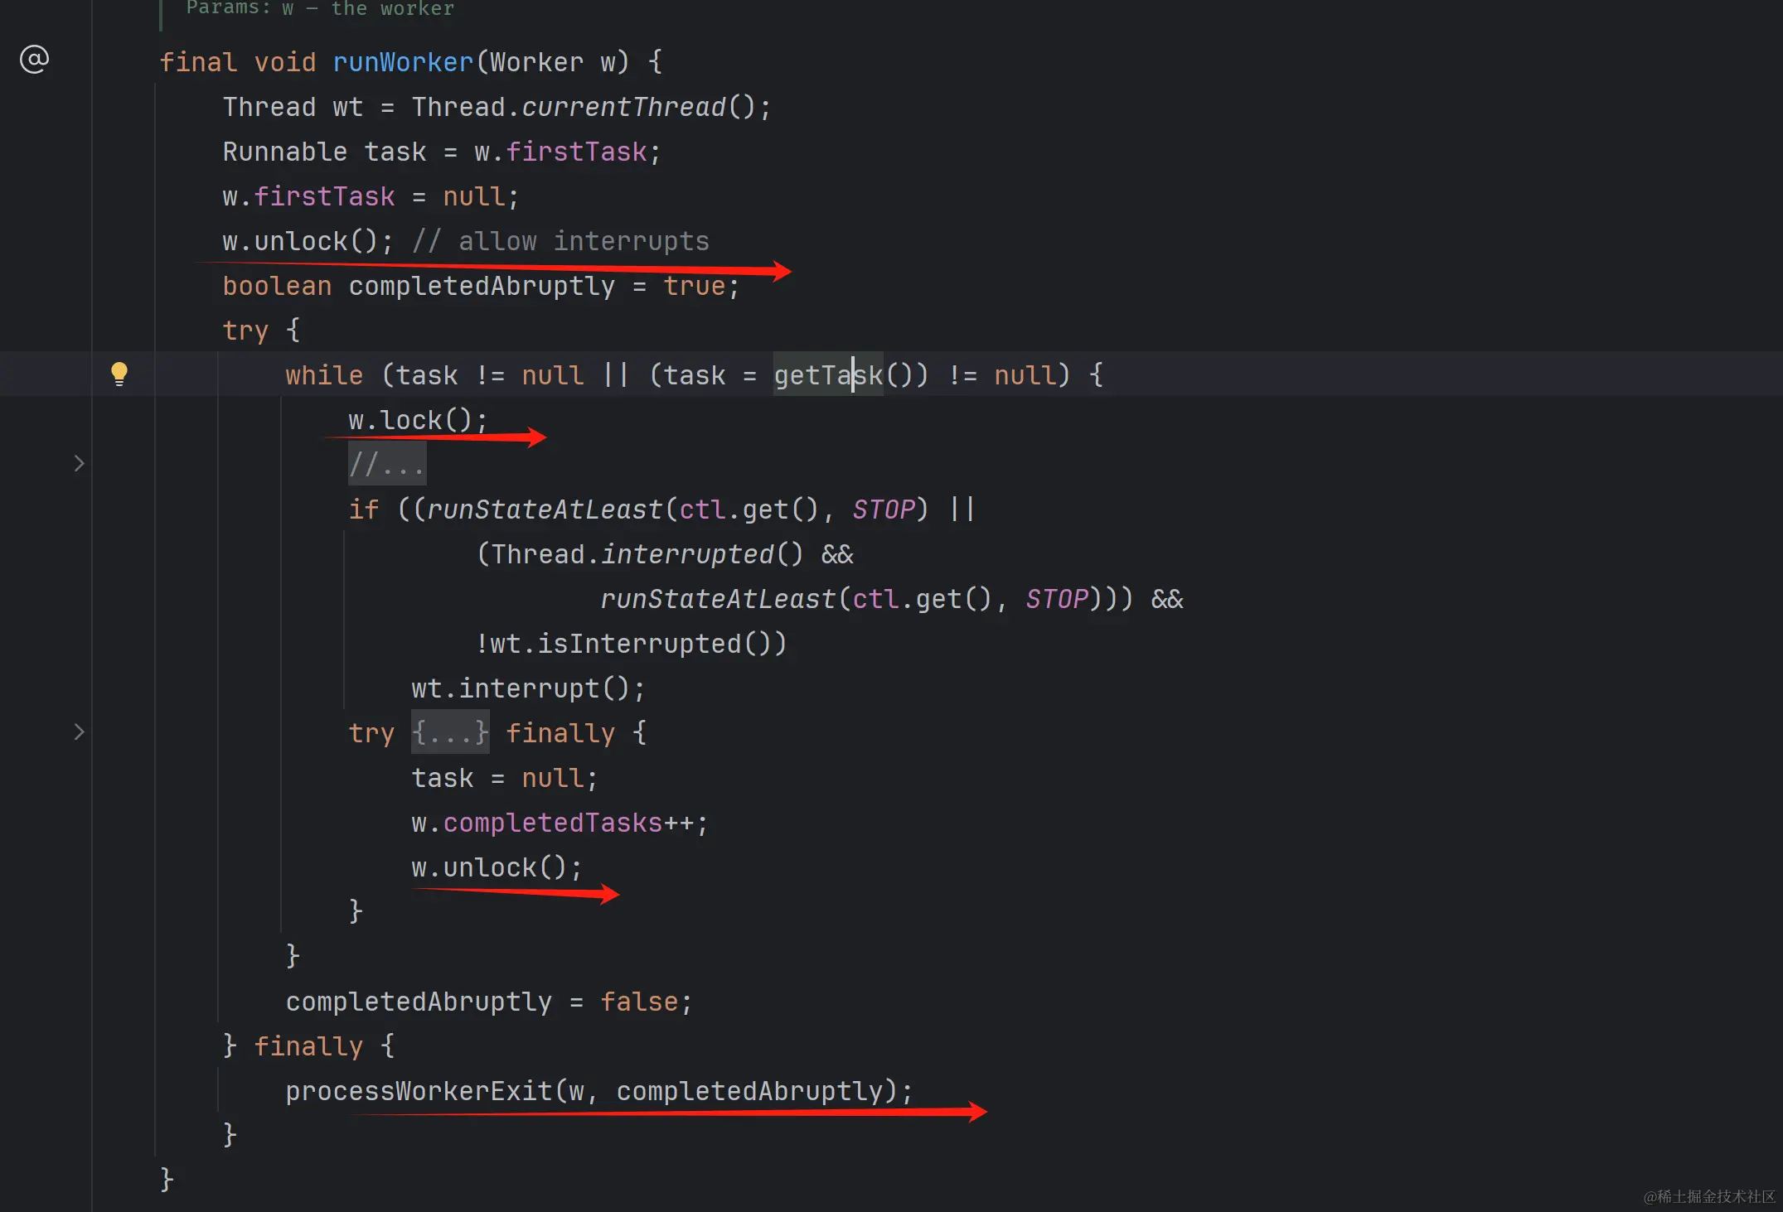Click the first runStateAtLeast call
1783x1212 pixels.
545,509
